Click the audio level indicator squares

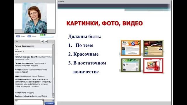click(x=43, y=35)
